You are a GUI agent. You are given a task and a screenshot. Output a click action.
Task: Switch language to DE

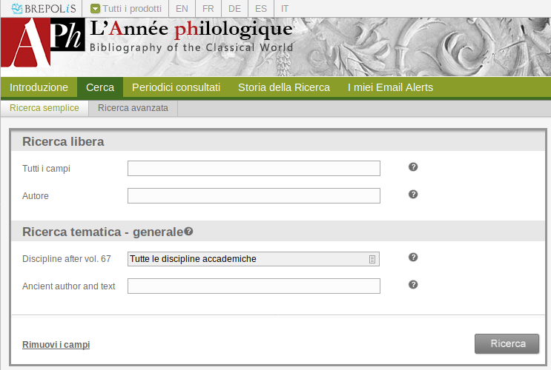pyautogui.click(x=234, y=8)
